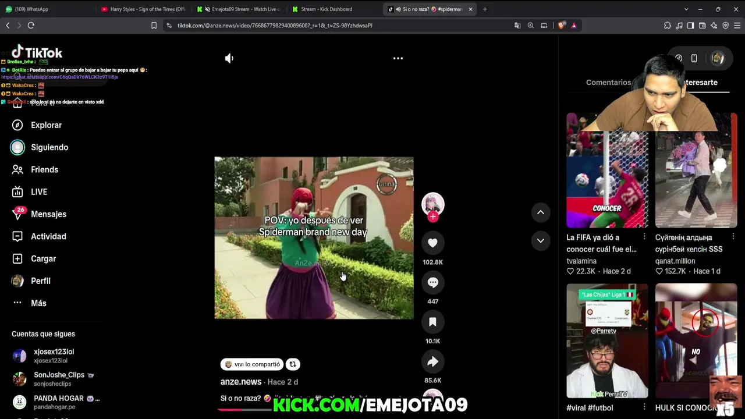
Task: Go to the next video
Action: coord(541,240)
